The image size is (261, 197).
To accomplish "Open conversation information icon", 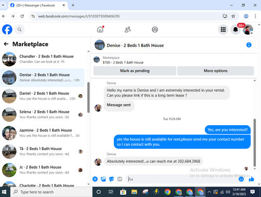I will (249, 45).
